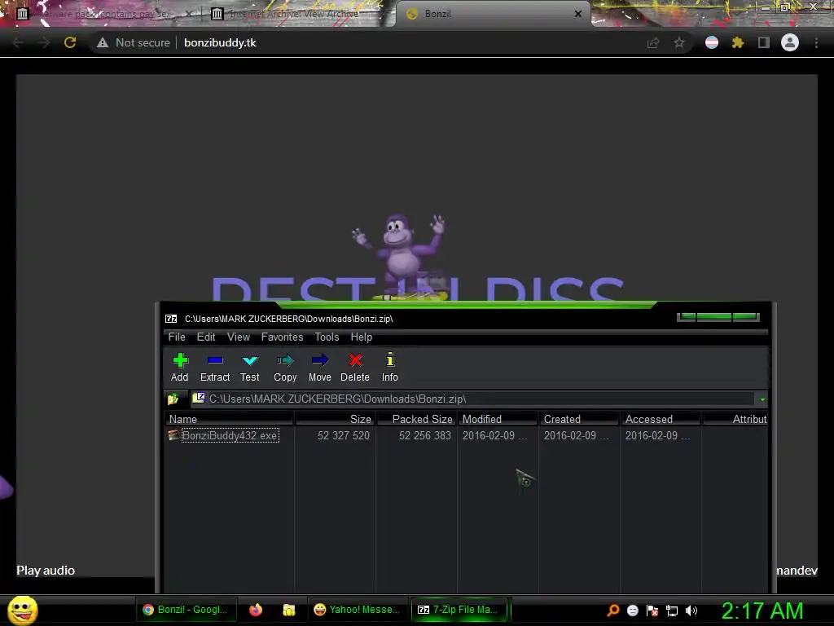Click the search magnifier tray icon
Viewport: 834px width, 626px height.
tap(612, 610)
